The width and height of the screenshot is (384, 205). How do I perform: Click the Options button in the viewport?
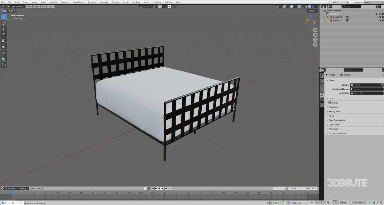pyautogui.click(x=312, y=11)
